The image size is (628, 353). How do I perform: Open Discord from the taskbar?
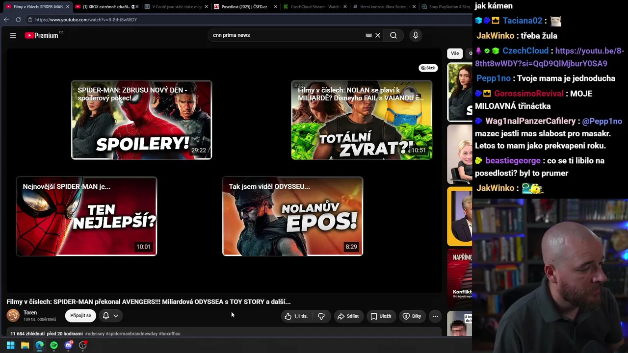(x=68, y=345)
